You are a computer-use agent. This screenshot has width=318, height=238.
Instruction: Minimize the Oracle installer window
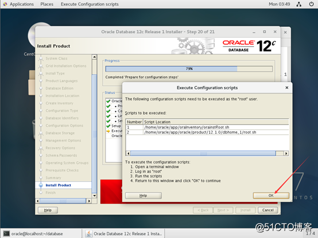[x=254, y=32]
